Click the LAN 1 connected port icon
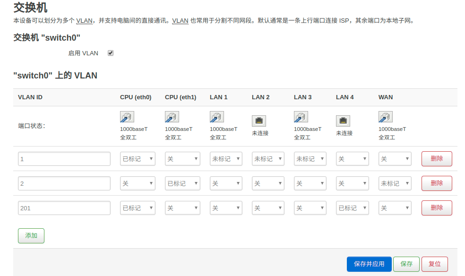This screenshot has height=276, width=465. (217, 117)
